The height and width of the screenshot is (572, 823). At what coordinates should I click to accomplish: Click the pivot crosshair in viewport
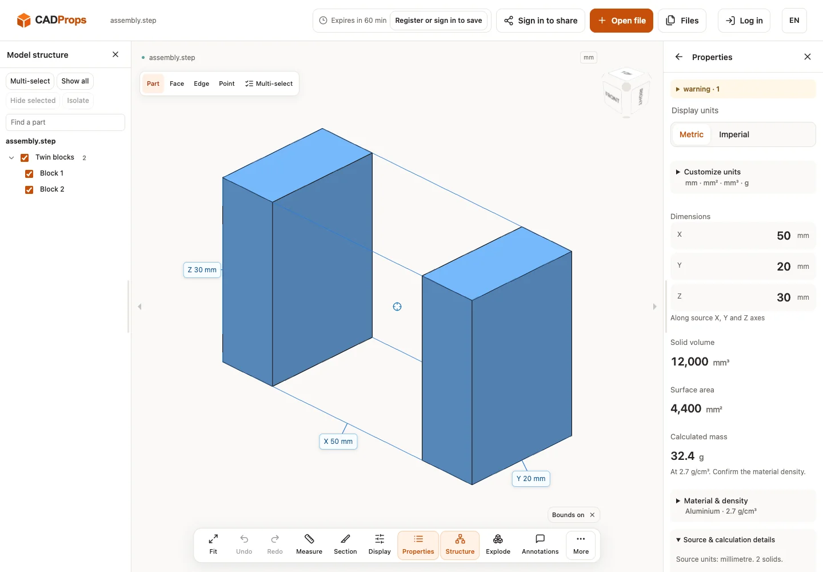[x=397, y=307]
